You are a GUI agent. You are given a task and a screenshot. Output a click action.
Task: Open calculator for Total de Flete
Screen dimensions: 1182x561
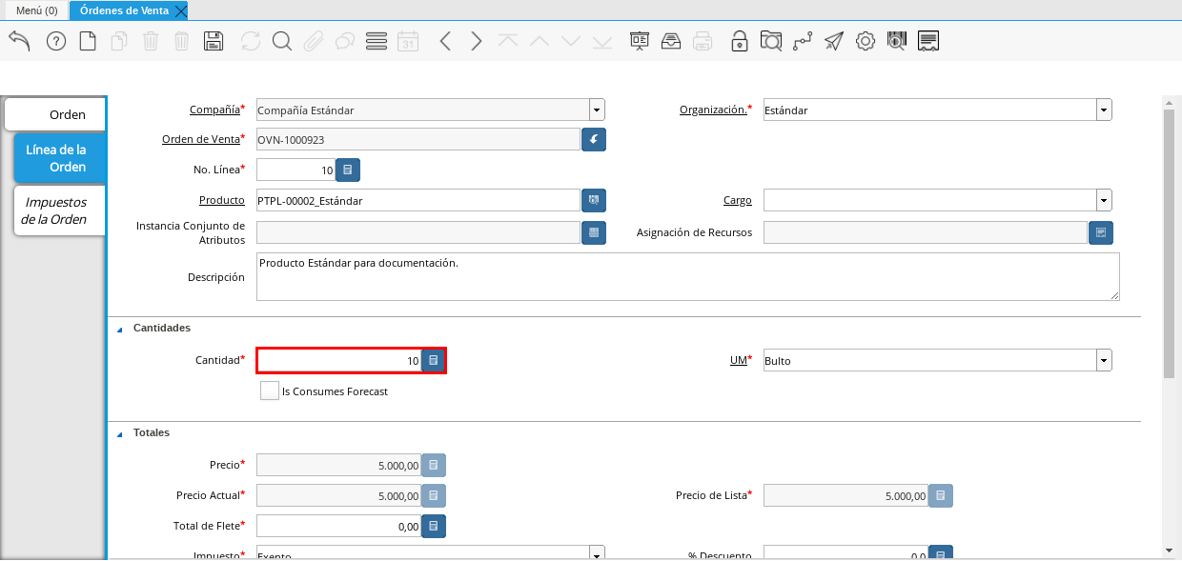pos(434,526)
